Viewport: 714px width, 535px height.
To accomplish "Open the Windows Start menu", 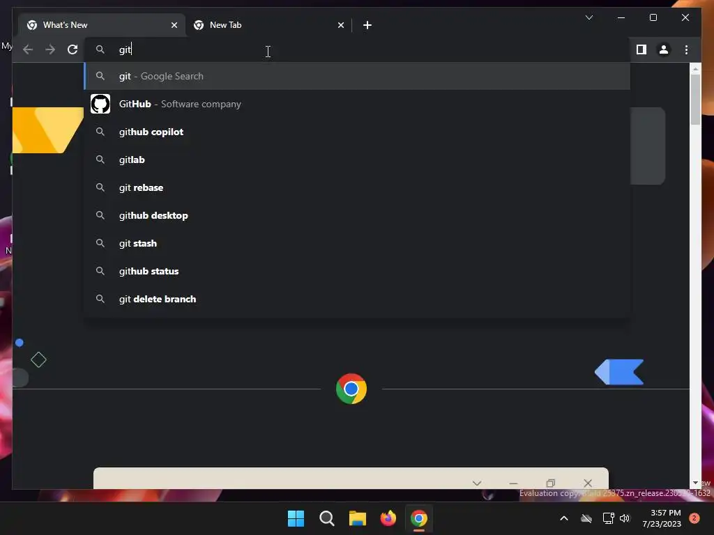I will (x=296, y=518).
